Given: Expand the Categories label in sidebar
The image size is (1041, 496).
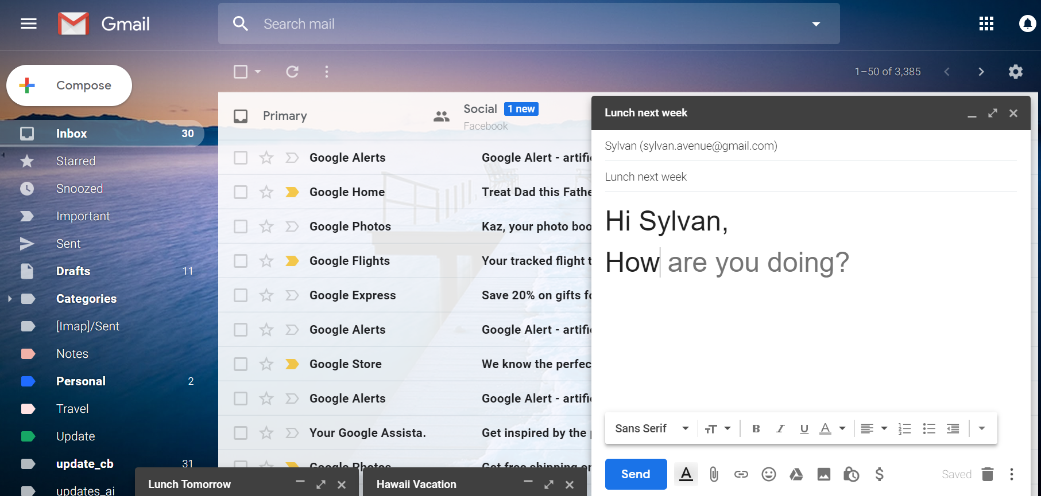Looking at the screenshot, I should point(10,299).
